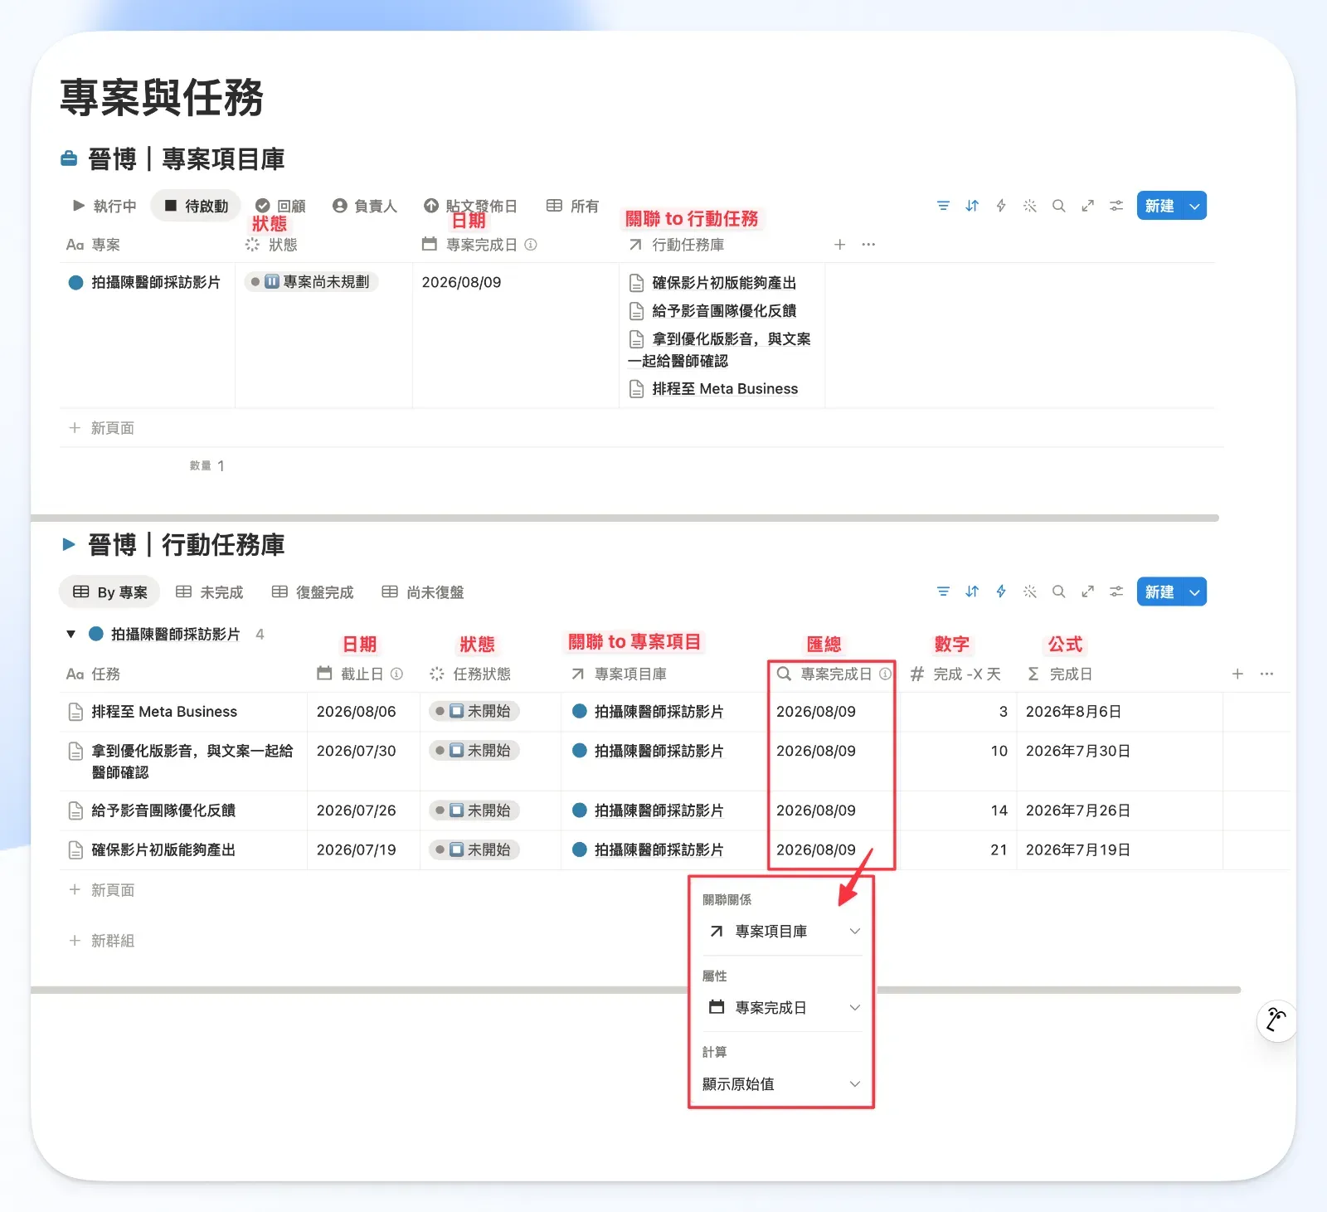The height and width of the screenshot is (1212, 1327).
Task: Click info icon next to 截止日 header
Action: click(x=396, y=674)
